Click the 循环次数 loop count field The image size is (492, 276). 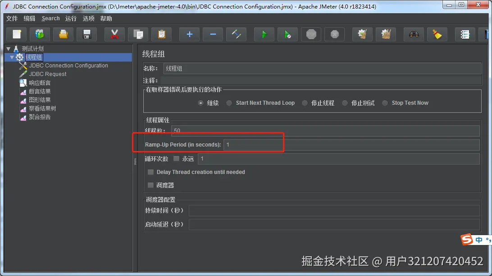click(338, 159)
